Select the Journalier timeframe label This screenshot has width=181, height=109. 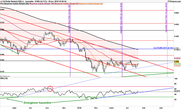[29, 1]
